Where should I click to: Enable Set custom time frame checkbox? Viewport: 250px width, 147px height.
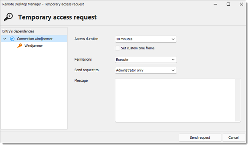(117, 48)
